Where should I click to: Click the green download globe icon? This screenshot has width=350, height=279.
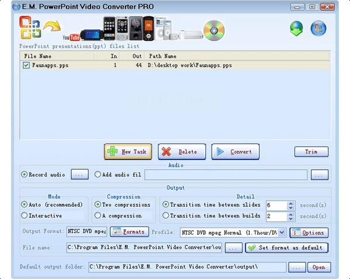[x=297, y=28]
